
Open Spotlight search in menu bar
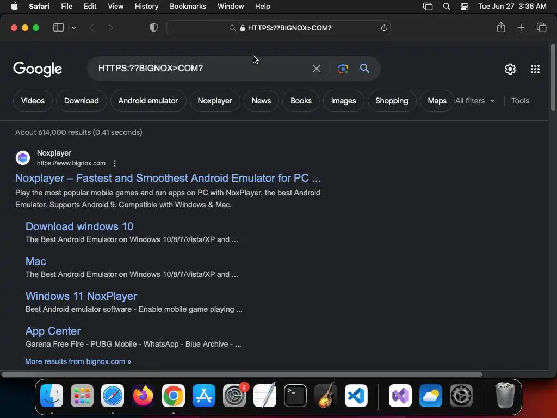click(447, 7)
